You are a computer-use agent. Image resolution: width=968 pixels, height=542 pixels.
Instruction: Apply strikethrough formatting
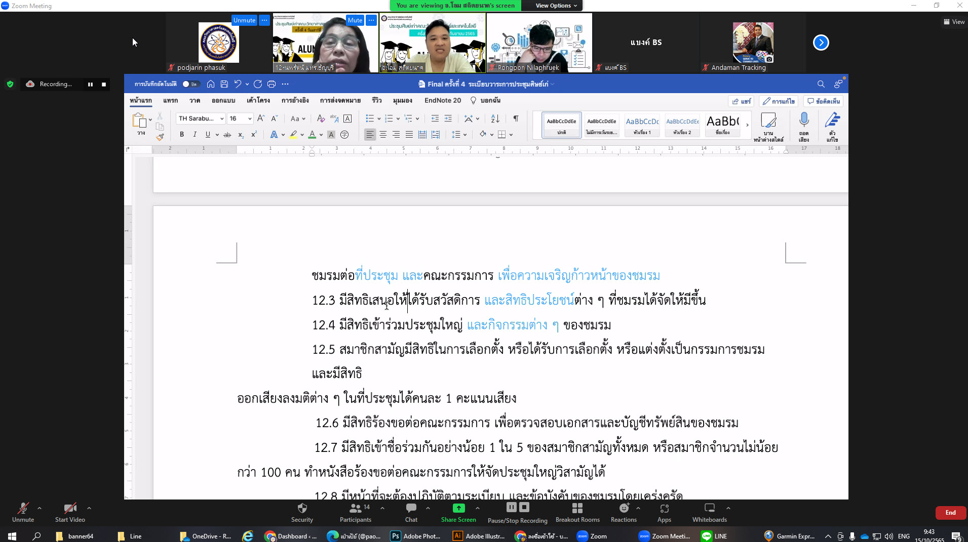pyautogui.click(x=227, y=135)
